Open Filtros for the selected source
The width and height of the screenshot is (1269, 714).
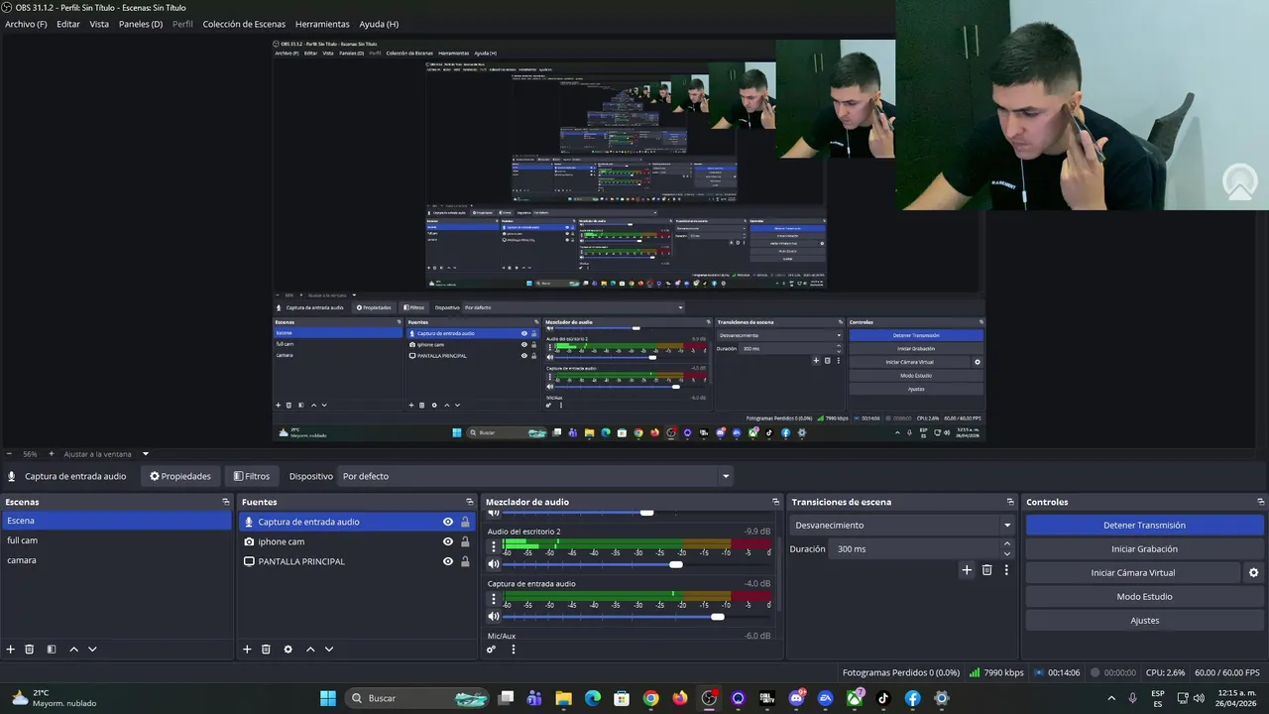pyautogui.click(x=252, y=476)
